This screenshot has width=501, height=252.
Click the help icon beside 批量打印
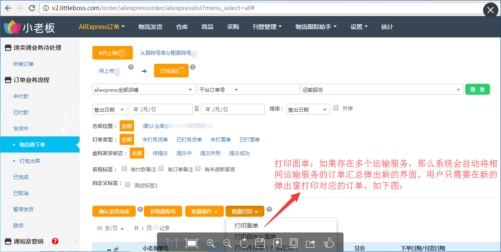(x=269, y=209)
